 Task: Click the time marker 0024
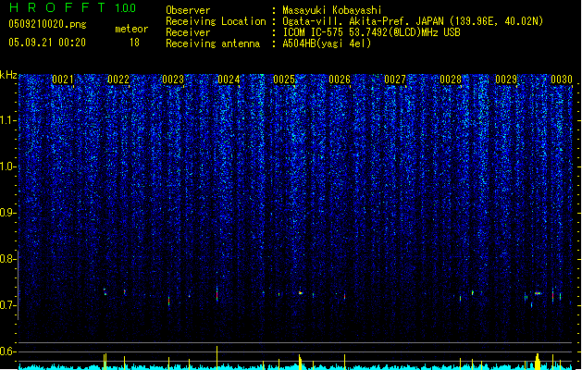229,80
